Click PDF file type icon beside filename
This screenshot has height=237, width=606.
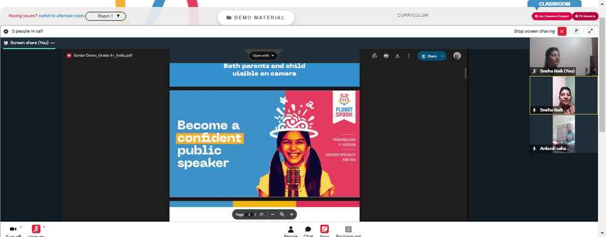point(69,56)
